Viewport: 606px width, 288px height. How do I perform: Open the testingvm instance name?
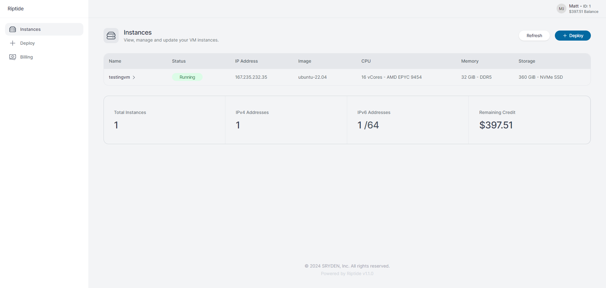tap(119, 77)
